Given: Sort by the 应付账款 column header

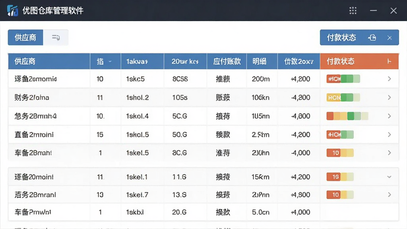Looking at the screenshot, I should [227, 62].
